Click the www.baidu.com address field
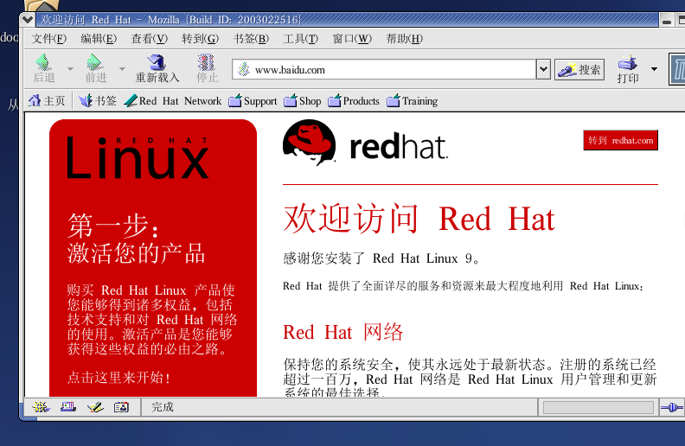 (384, 69)
